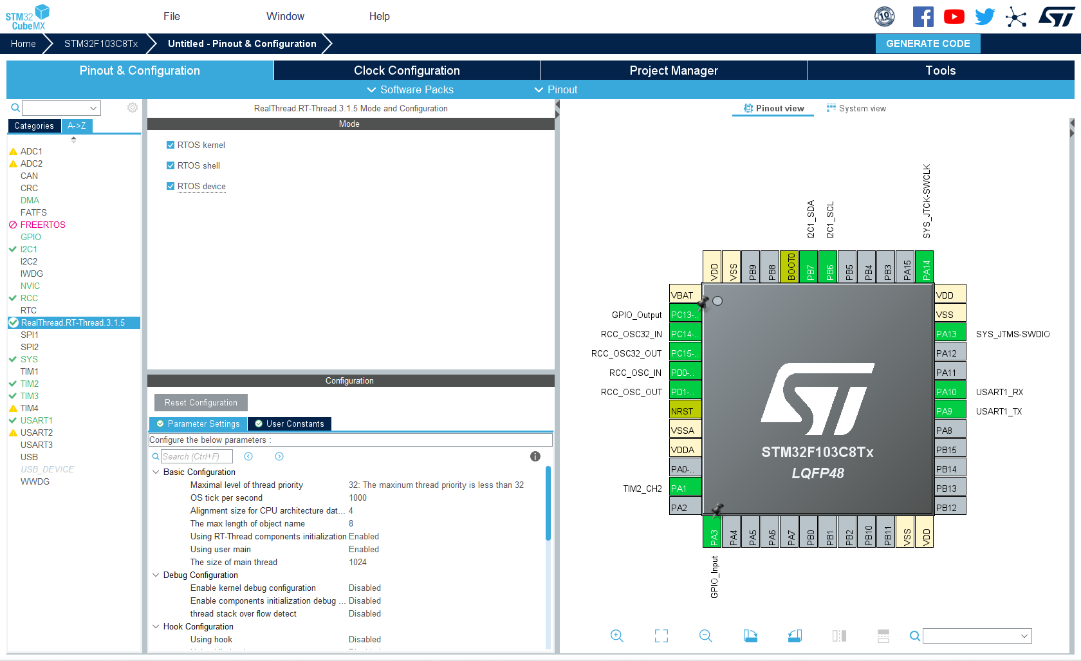Click the peripheral search magnifier icon
Screen dimensions: 1081x661
pyautogui.click(x=15, y=107)
